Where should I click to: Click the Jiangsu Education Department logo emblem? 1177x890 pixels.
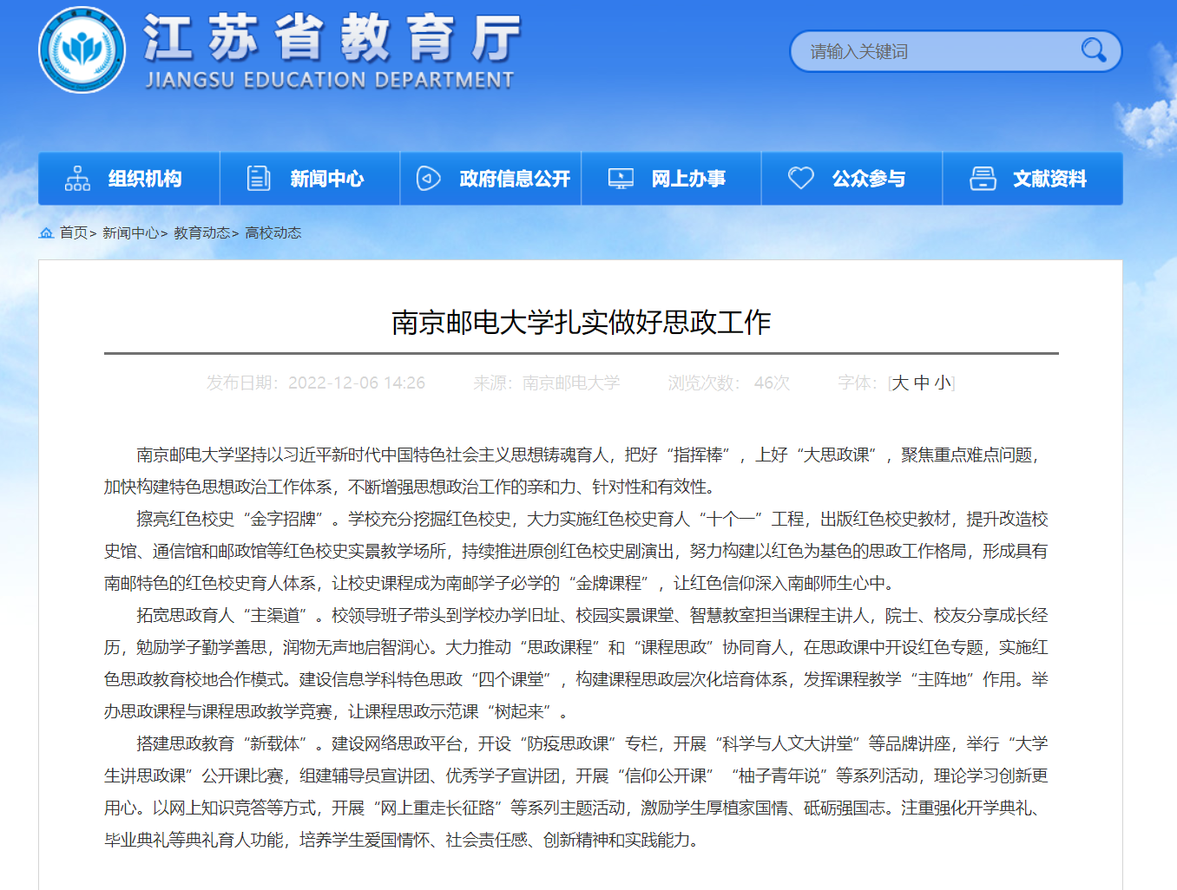(x=82, y=50)
